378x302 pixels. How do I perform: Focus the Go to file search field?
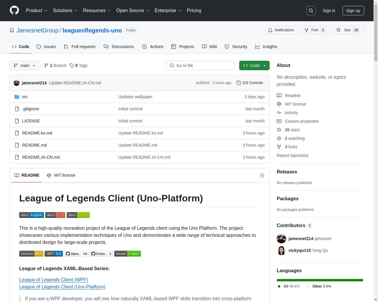pyautogui.click(x=200, y=65)
